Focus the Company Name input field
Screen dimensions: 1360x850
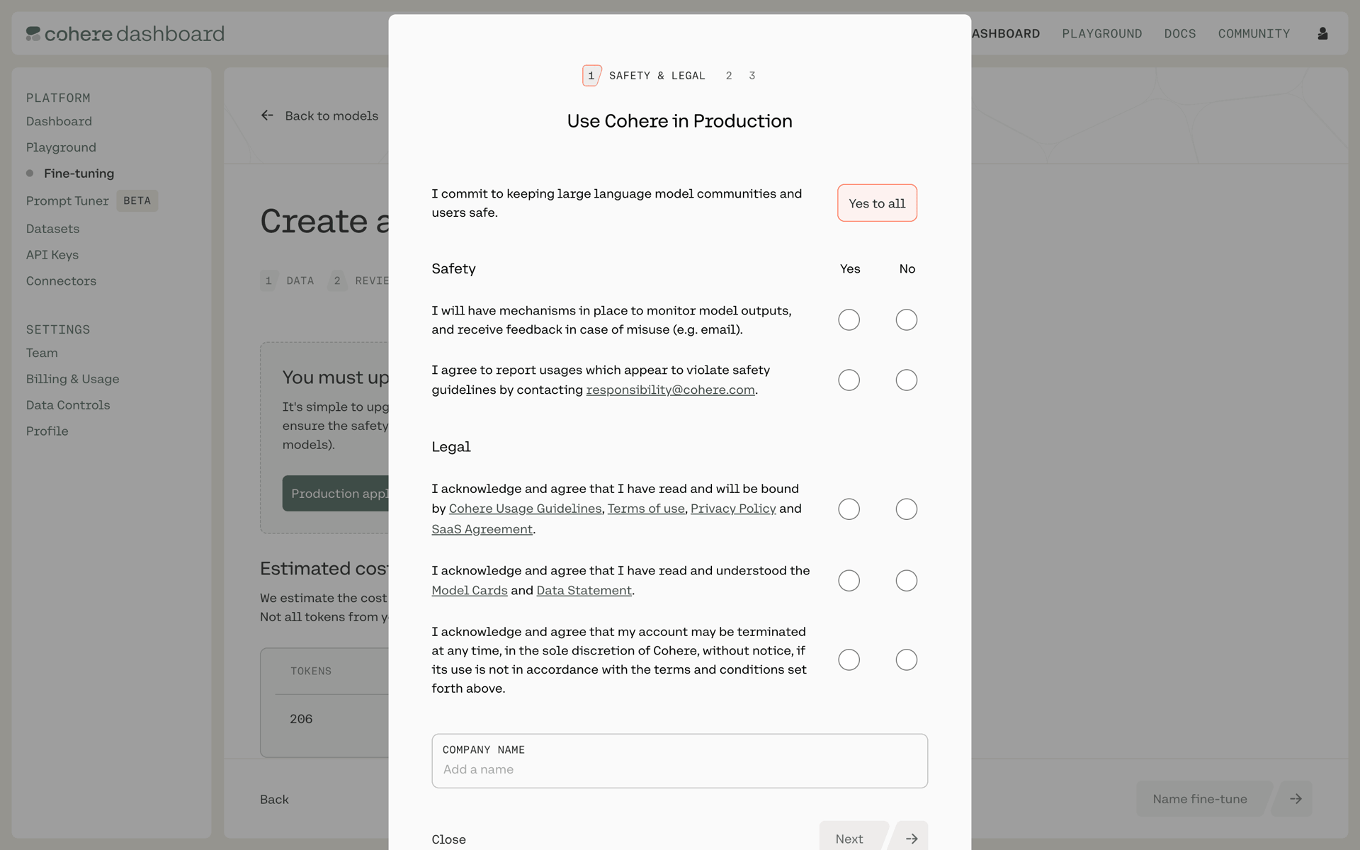tap(679, 761)
